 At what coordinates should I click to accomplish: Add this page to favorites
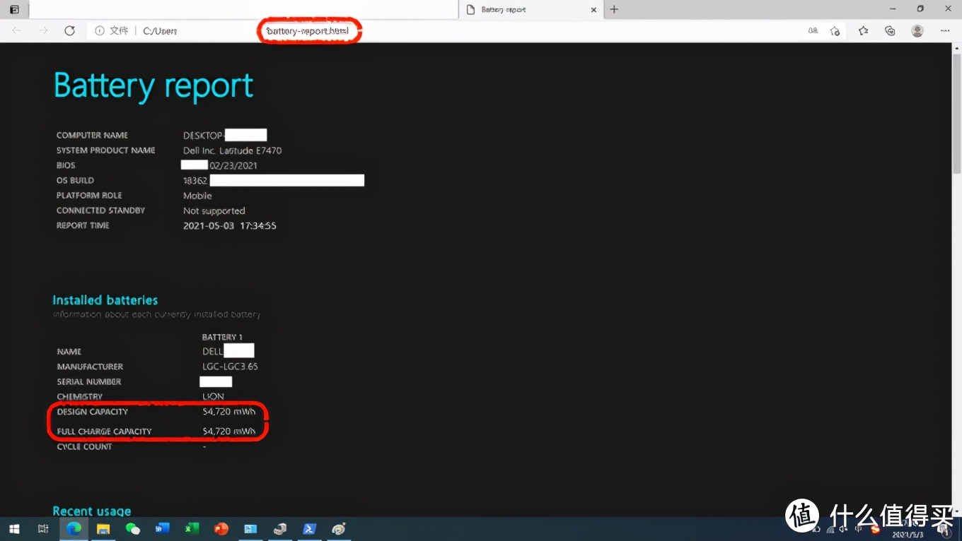point(835,30)
